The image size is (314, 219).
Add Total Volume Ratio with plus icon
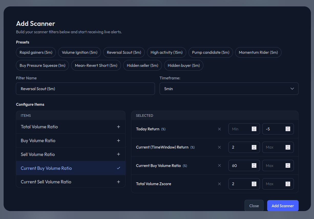[118, 127]
